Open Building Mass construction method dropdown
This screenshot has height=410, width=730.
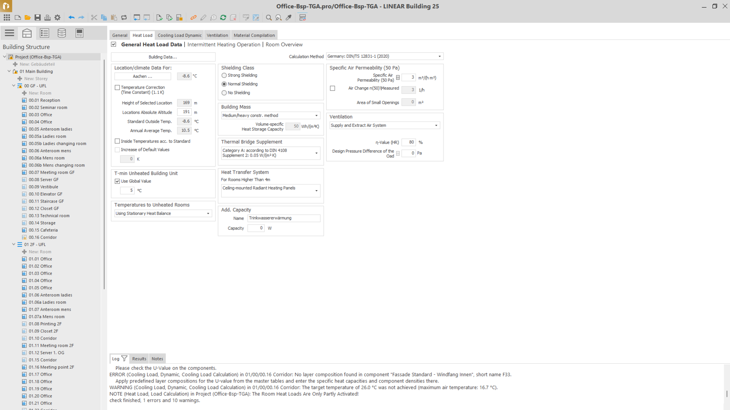271,116
